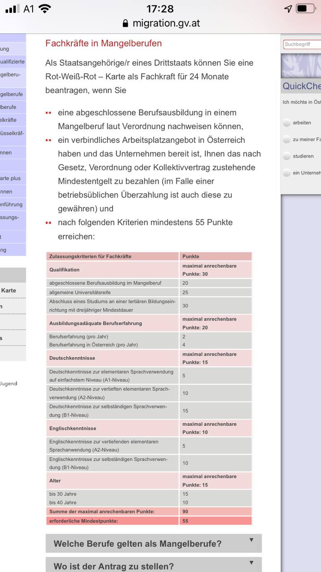Open the 'gelberufe' sidebar menu item
Viewport: 321px width, 572px height.
(13, 94)
